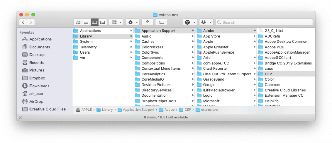
Task: Select System folder in first column
Action: [x=103, y=42]
